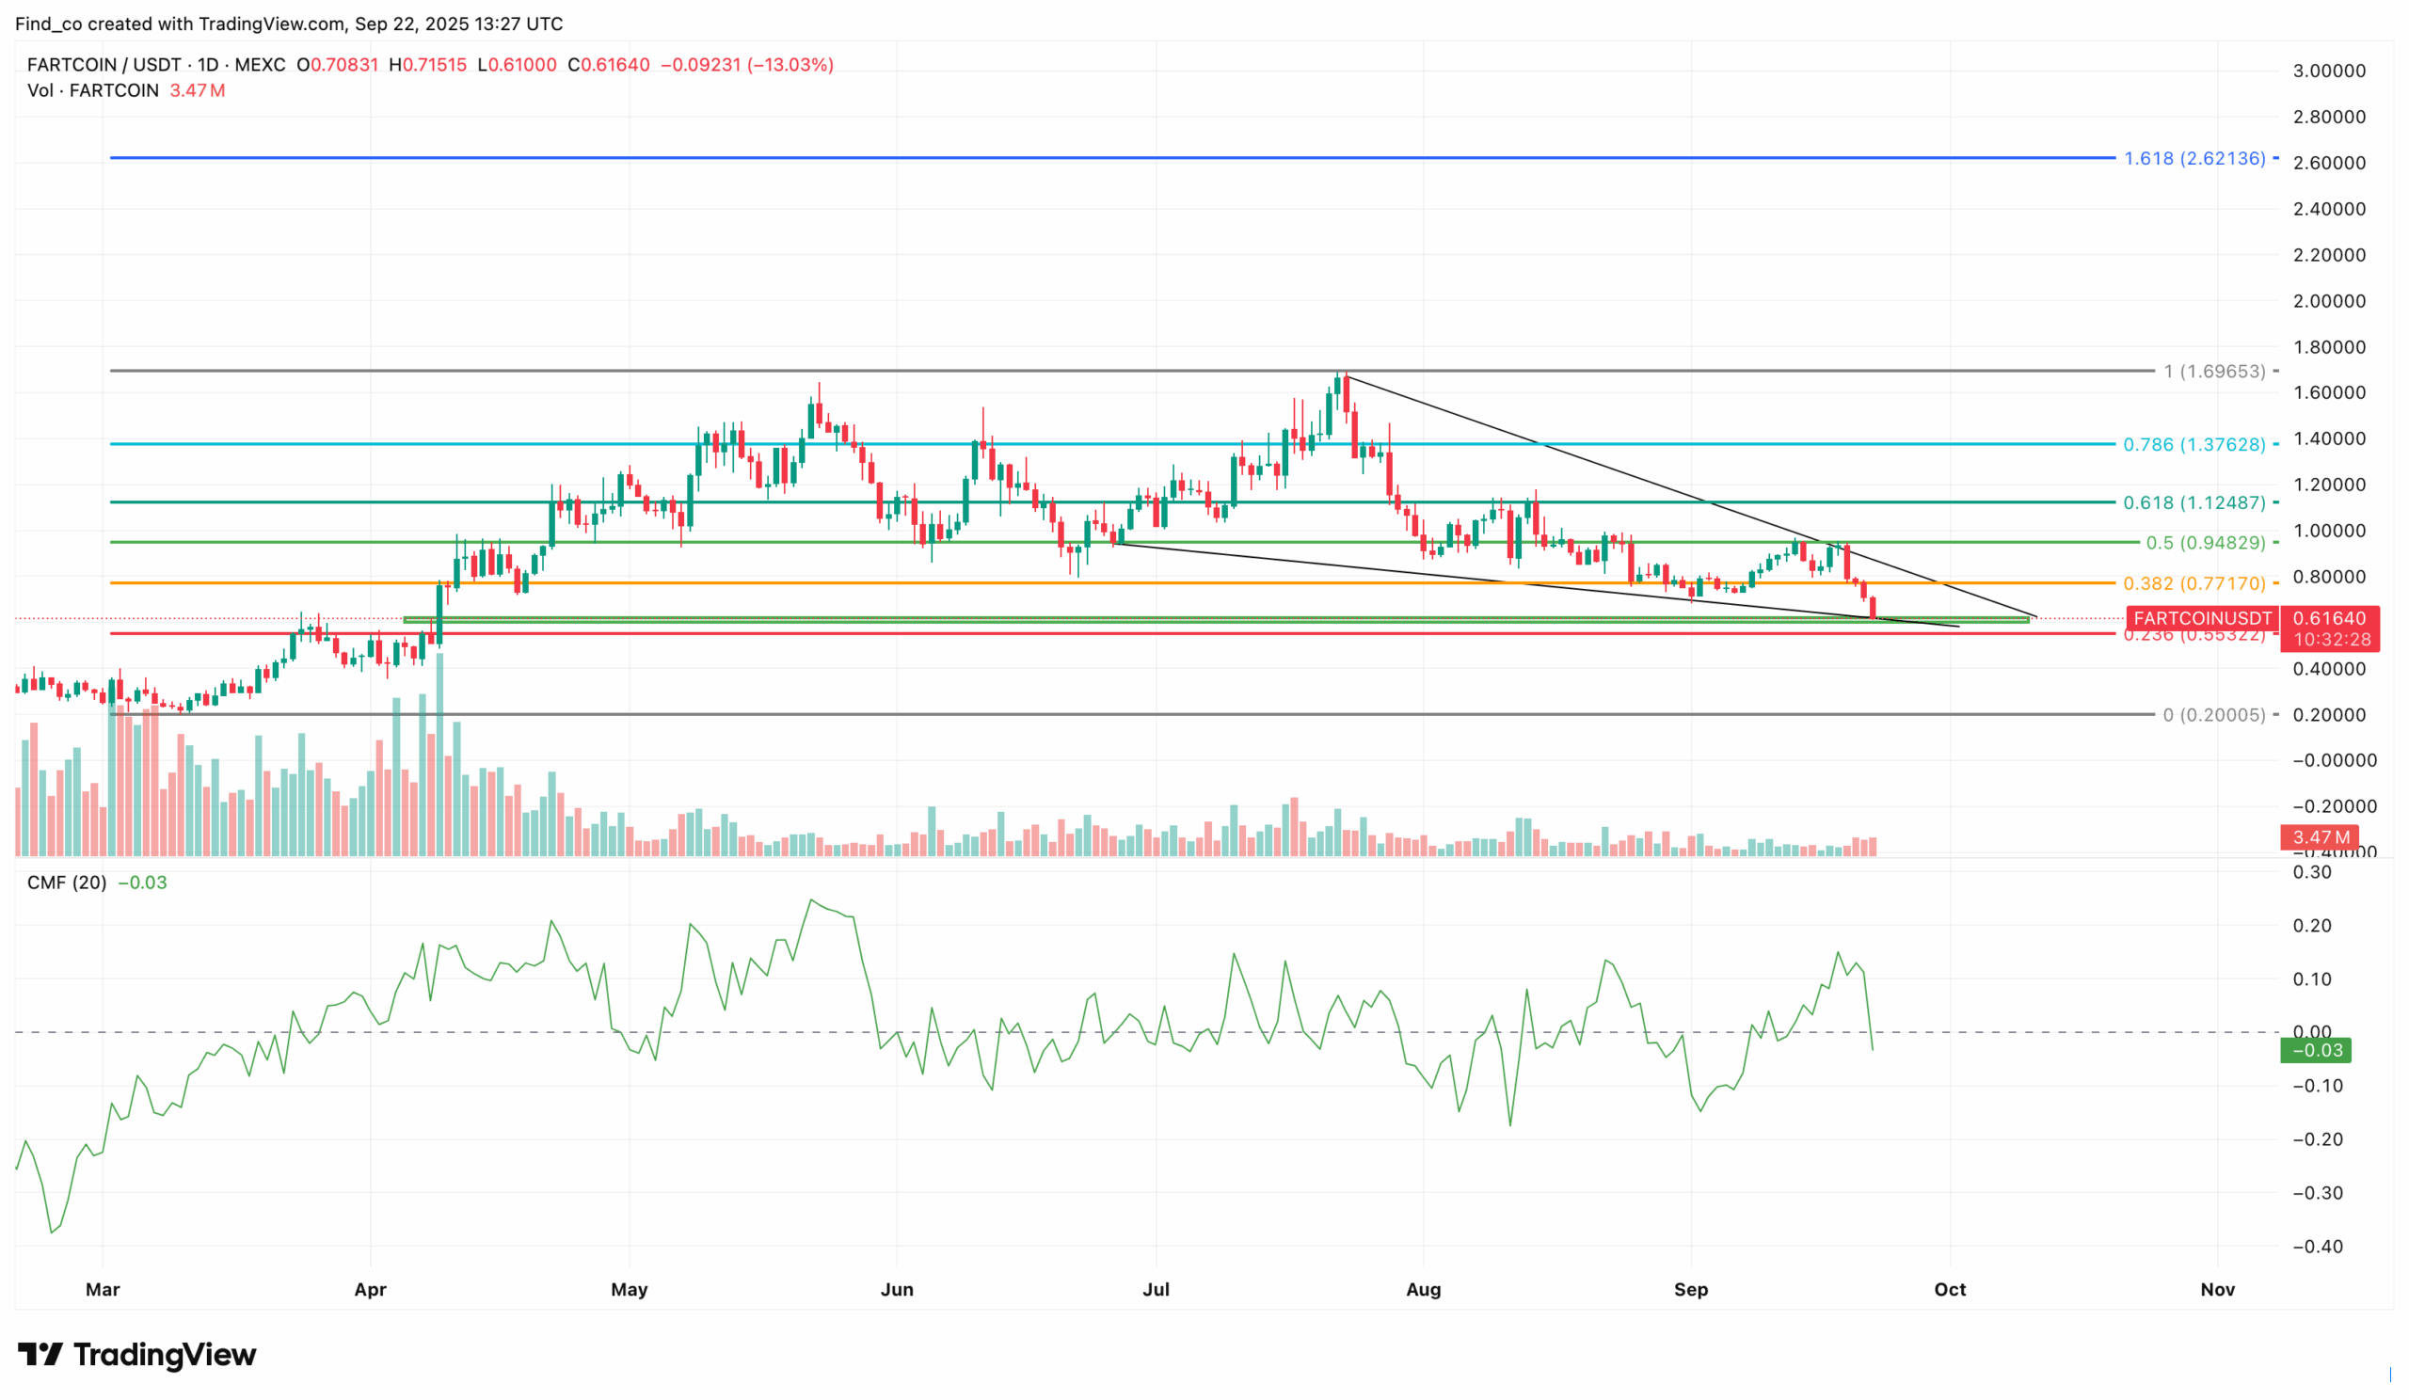Click the 0.5 (0.94829) Fib level label
This screenshot has height=1400, width=2409.
pyautogui.click(x=2206, y=543)
